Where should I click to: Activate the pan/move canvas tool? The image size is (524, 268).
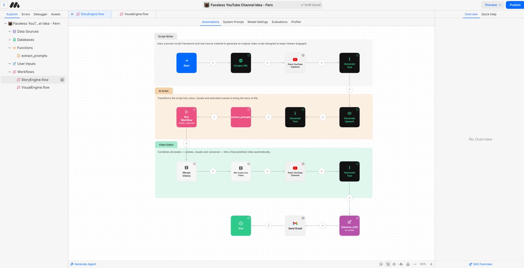coord(394,264)
